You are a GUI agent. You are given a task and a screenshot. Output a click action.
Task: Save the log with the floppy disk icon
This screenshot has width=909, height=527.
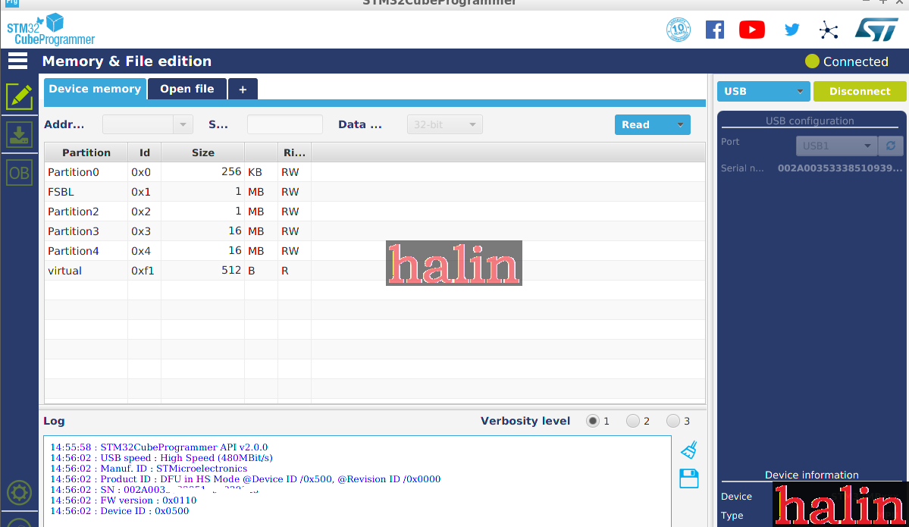point(688,478)
